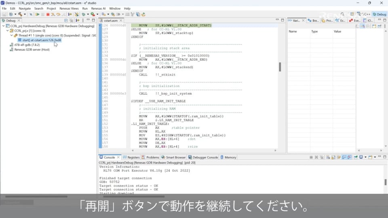Open the Window menu
388x218 pixels.
pos(115,8)
